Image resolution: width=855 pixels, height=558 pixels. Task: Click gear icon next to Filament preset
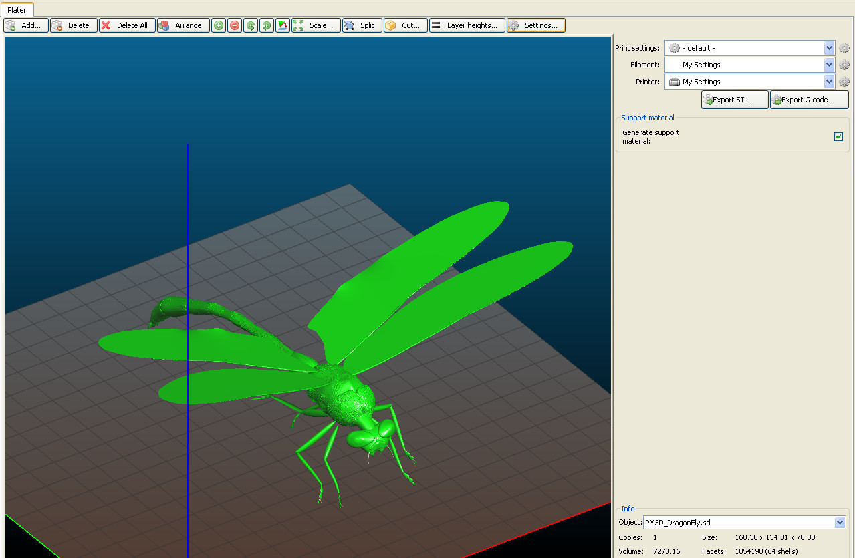click(x=844, y=65)
